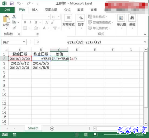Click vertical scrollbar down arrow

(x=146, y=124)
